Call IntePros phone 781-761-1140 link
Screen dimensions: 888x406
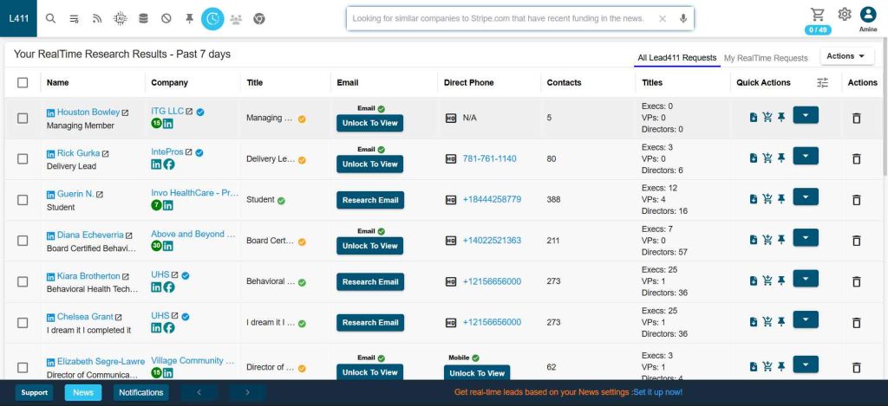click(x=489, y=159)
